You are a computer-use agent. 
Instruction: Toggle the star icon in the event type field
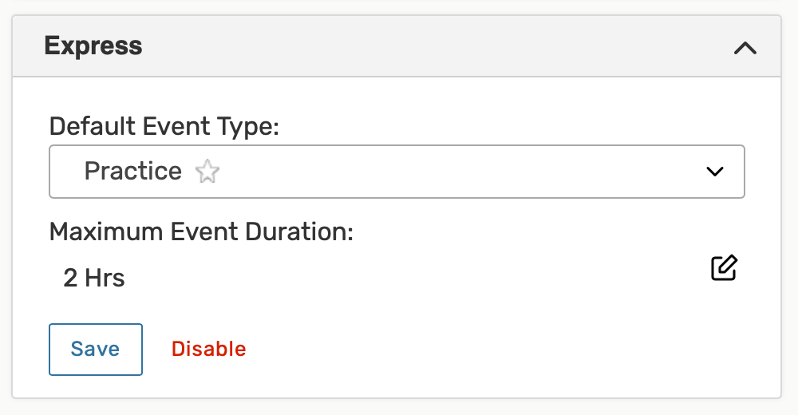point(207,172)
